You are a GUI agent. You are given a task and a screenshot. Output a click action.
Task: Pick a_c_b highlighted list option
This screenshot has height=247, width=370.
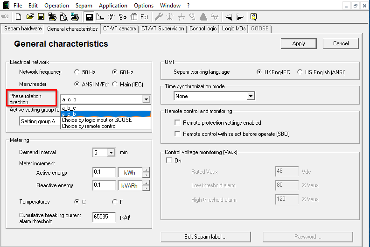click(x=106, y=114)
